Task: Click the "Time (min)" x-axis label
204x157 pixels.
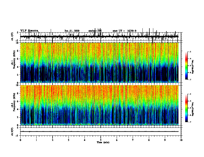Action: (103, 142)
